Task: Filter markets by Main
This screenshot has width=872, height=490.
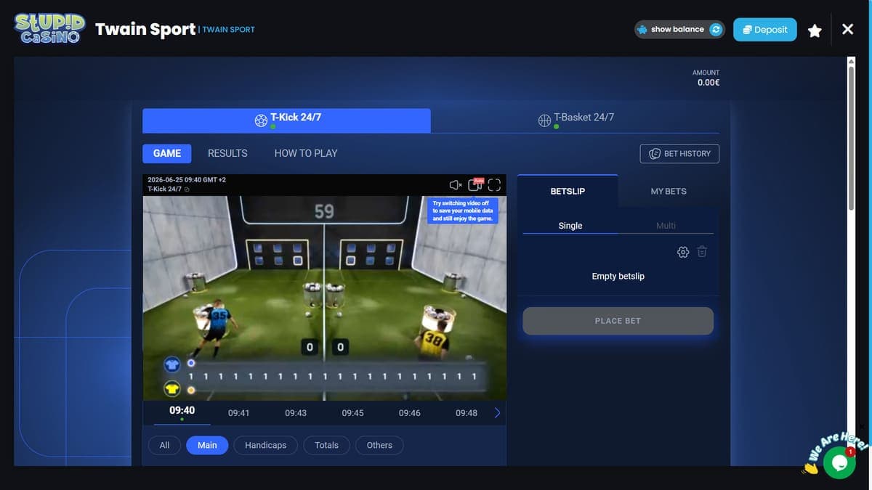Action: [207, 445]
